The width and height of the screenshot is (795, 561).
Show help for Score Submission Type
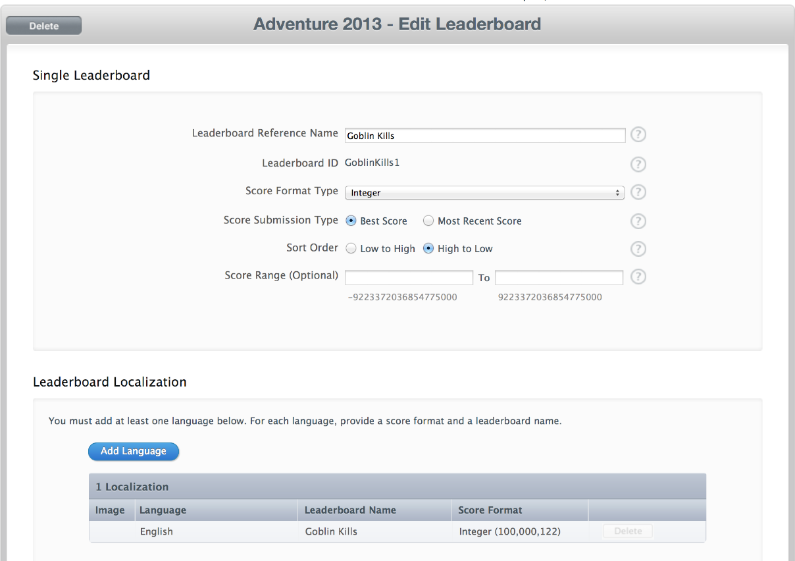[638, 221]
